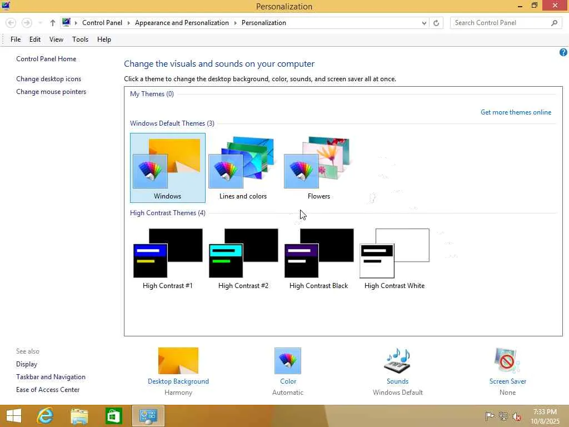Go to Control Panel Home
Screen dimensions: 569x427
tap(46, 59)
